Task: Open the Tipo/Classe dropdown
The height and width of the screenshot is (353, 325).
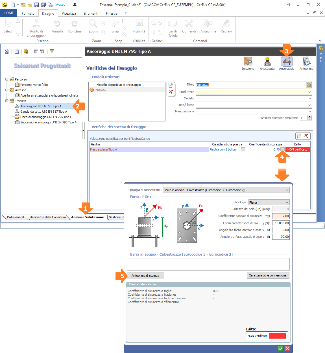Action: pos(310,105)
